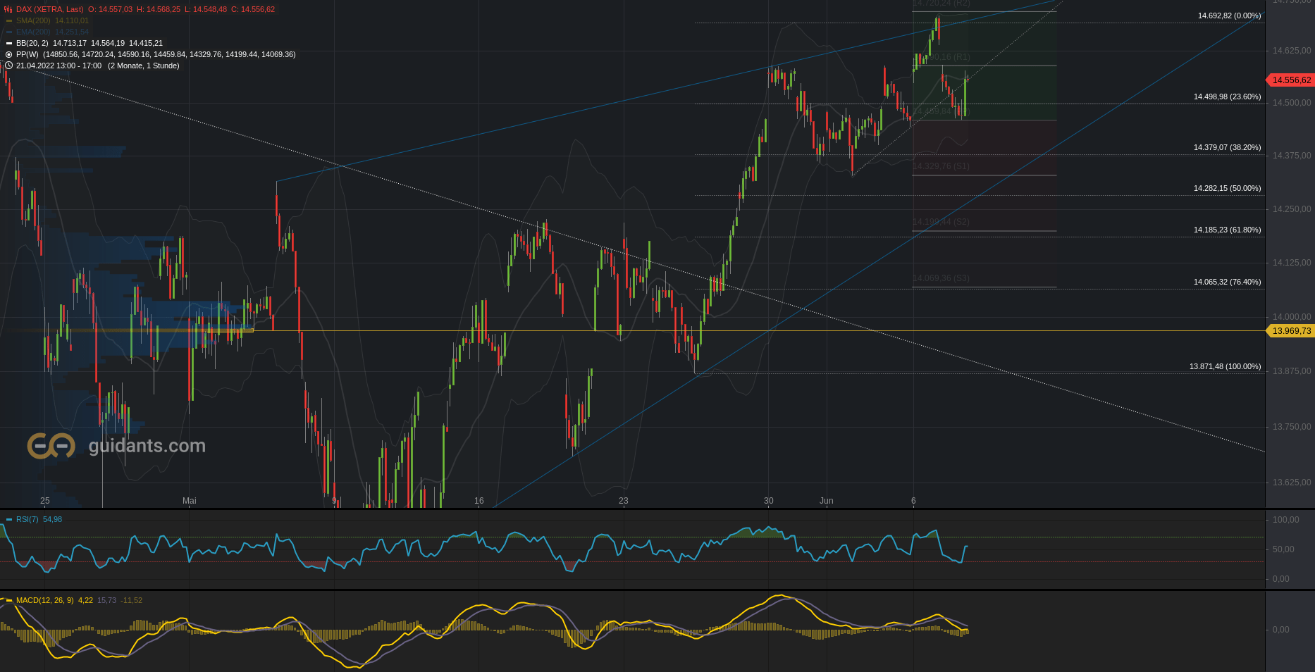Click price axis value 14.250,00
This screenshot has width=1315, height=672.
pyautogui.click(x=1292, y=209)
